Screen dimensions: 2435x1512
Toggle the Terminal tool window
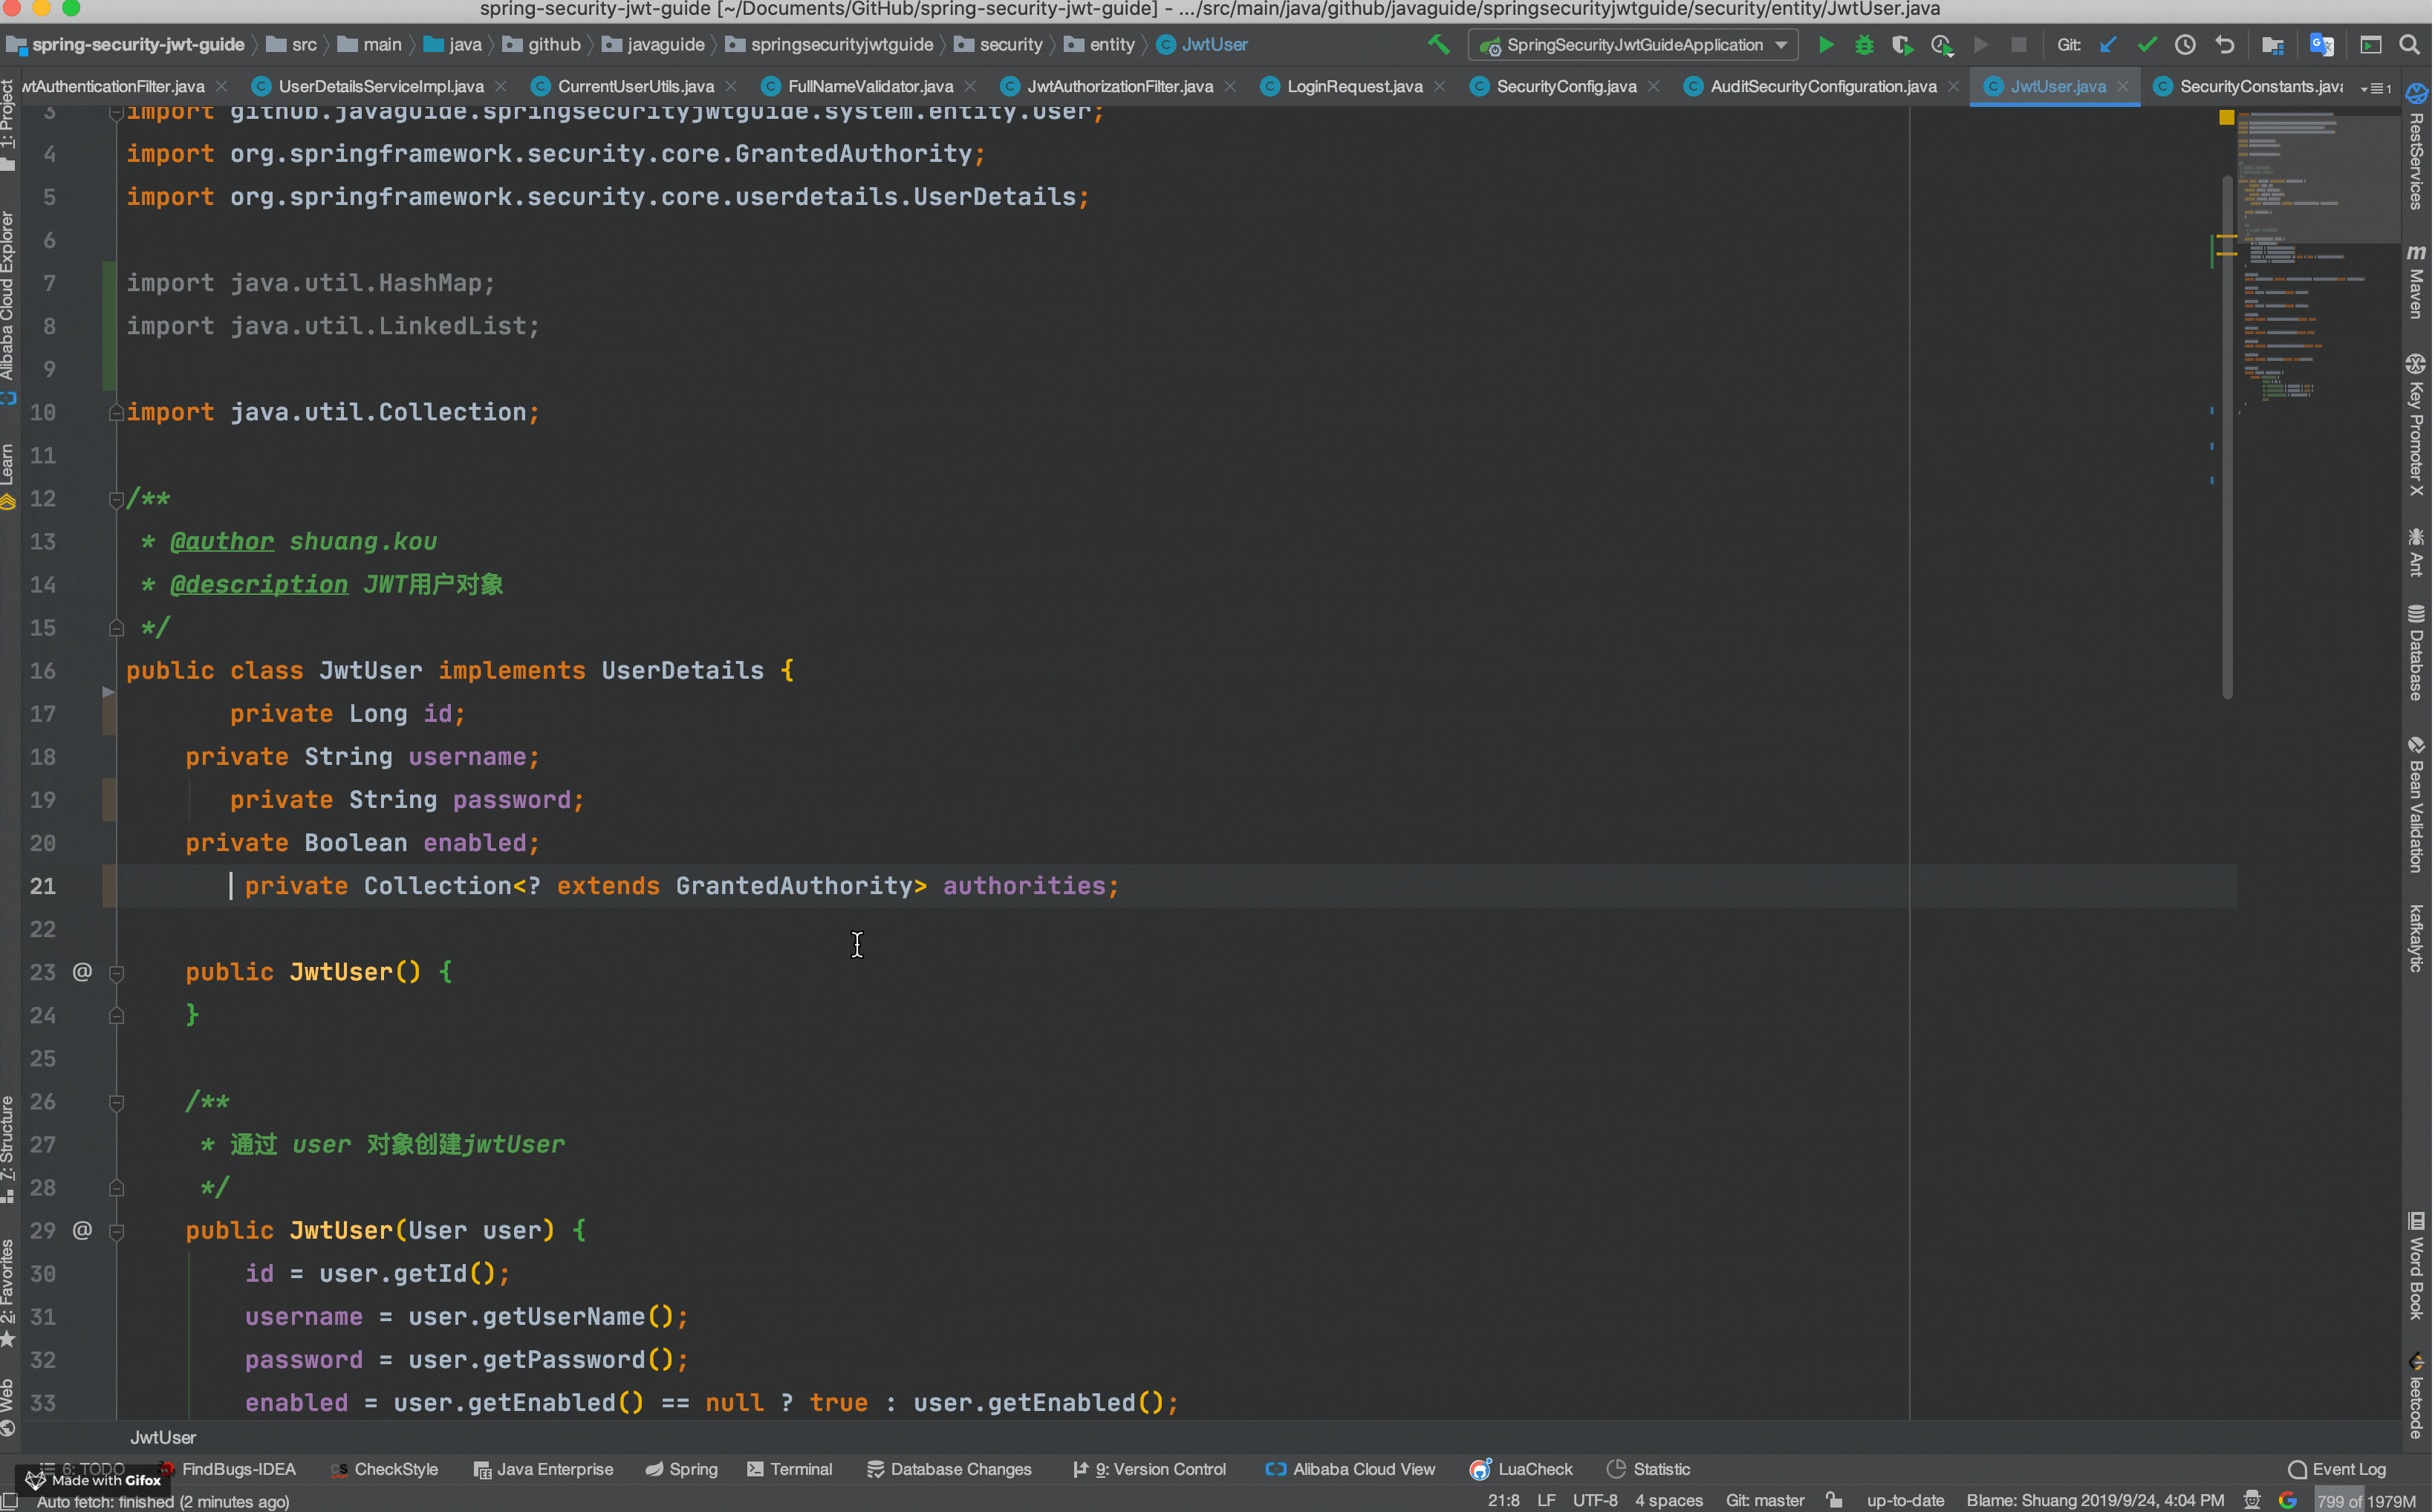point(790,1469)
